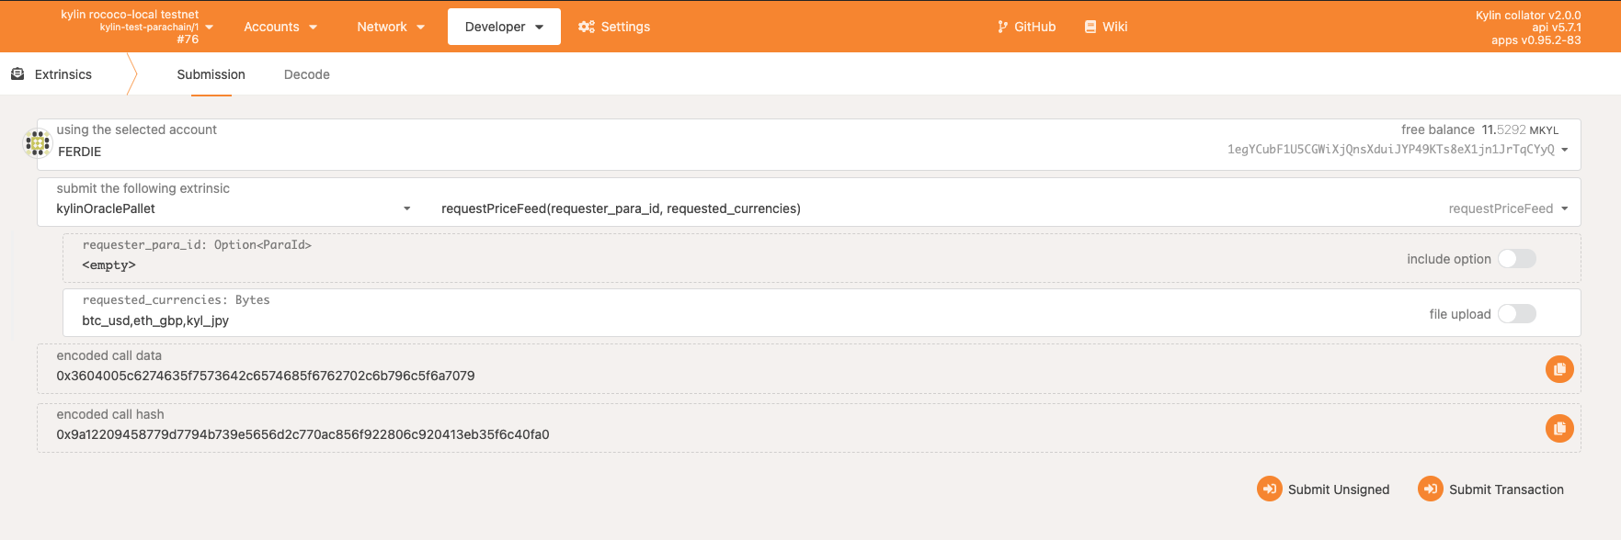
Task: Open the requestPriceFeed method dropdown
Action: [x=1508, y=208]
